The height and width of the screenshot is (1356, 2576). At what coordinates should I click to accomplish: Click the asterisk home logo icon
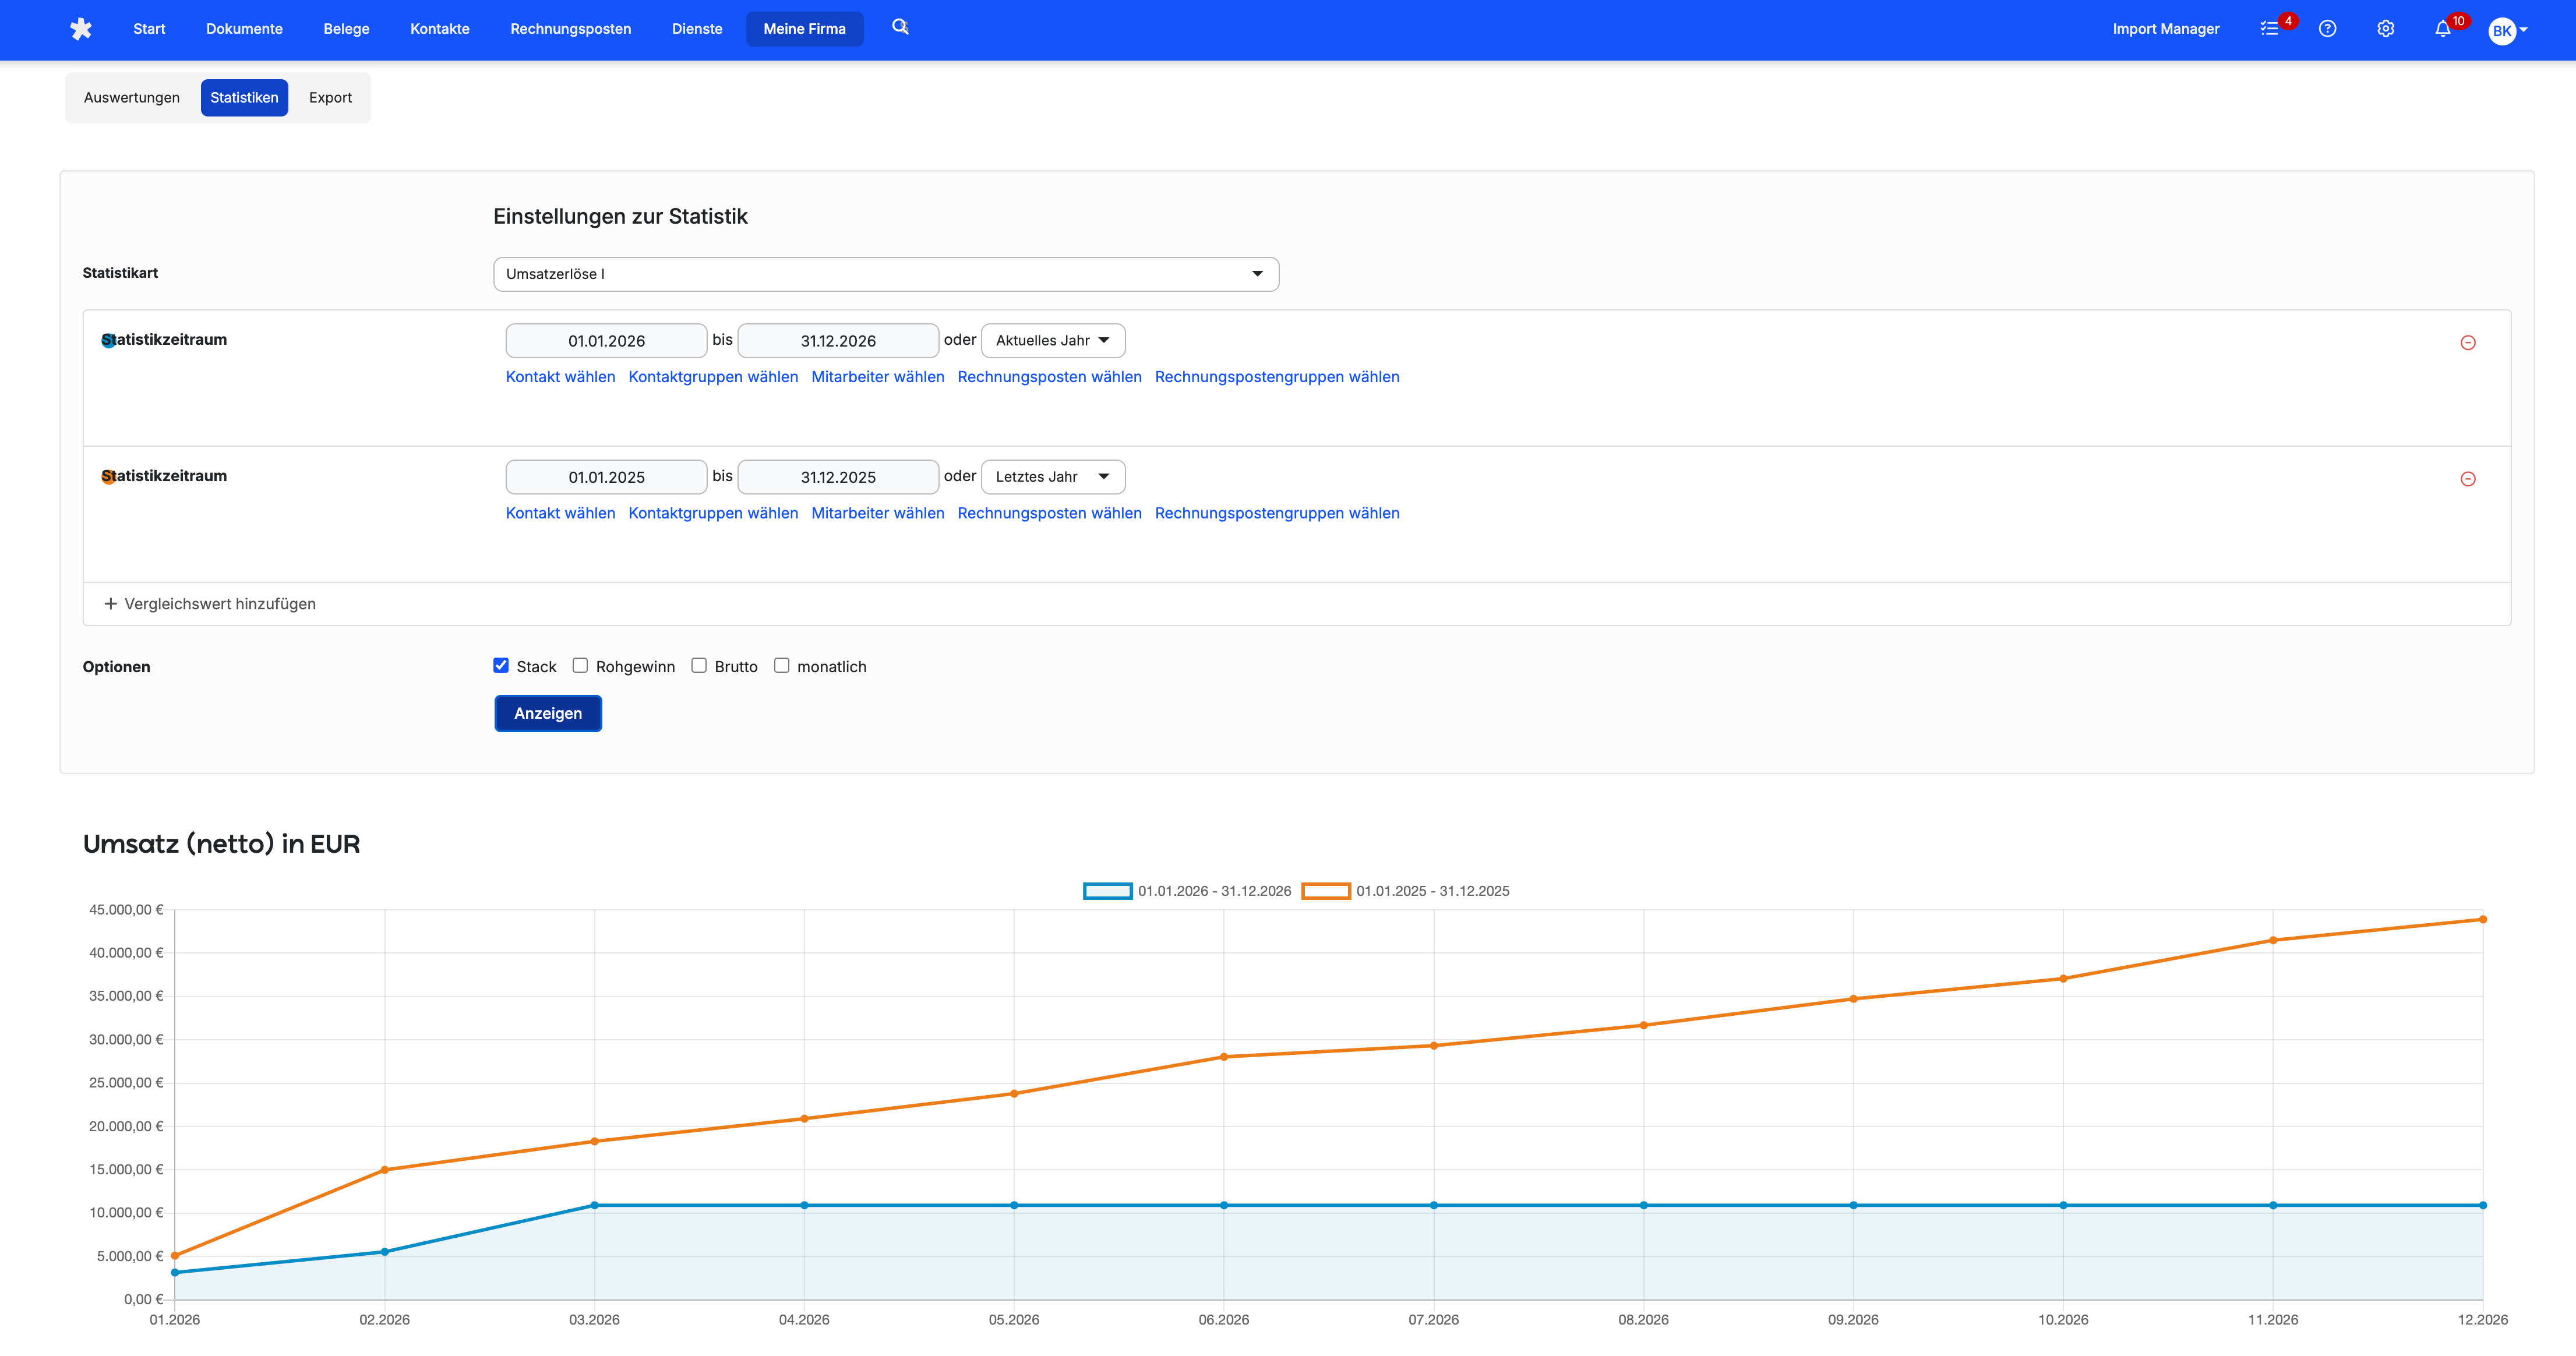point(81,29)
